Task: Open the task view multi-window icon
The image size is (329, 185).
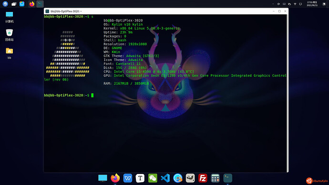Action: [x=14, y=4]
